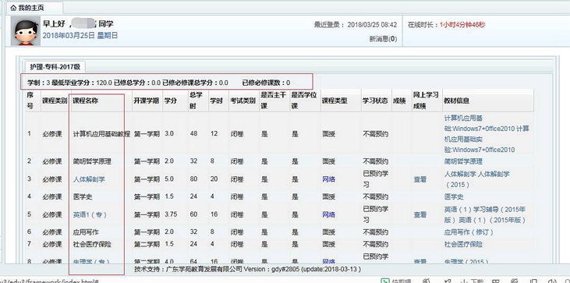The height and width of the screenshot is (283, 570).
Task: Click the 总学时 column header
Action: (x=196, y=101)
